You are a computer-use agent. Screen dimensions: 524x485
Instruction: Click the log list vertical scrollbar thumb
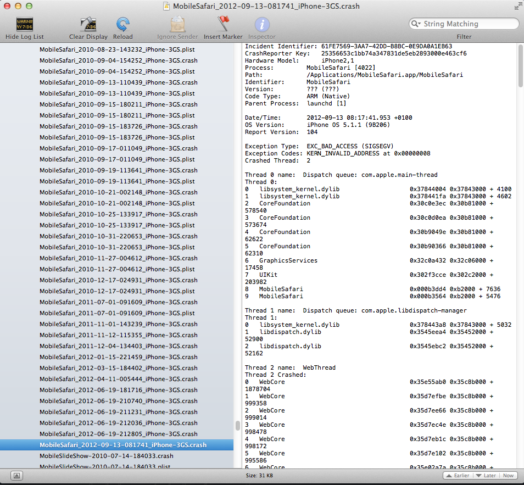(238, 426)
